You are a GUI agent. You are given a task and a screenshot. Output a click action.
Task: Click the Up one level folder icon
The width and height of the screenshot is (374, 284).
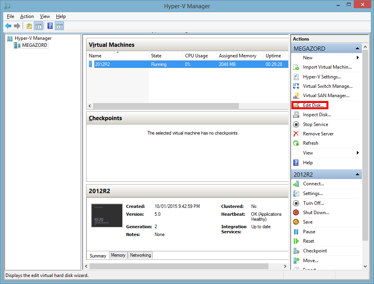[x=29, y=26]
